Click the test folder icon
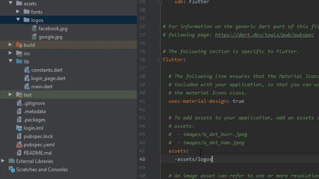The image size is (319, 179). click(x=19, y=94)
